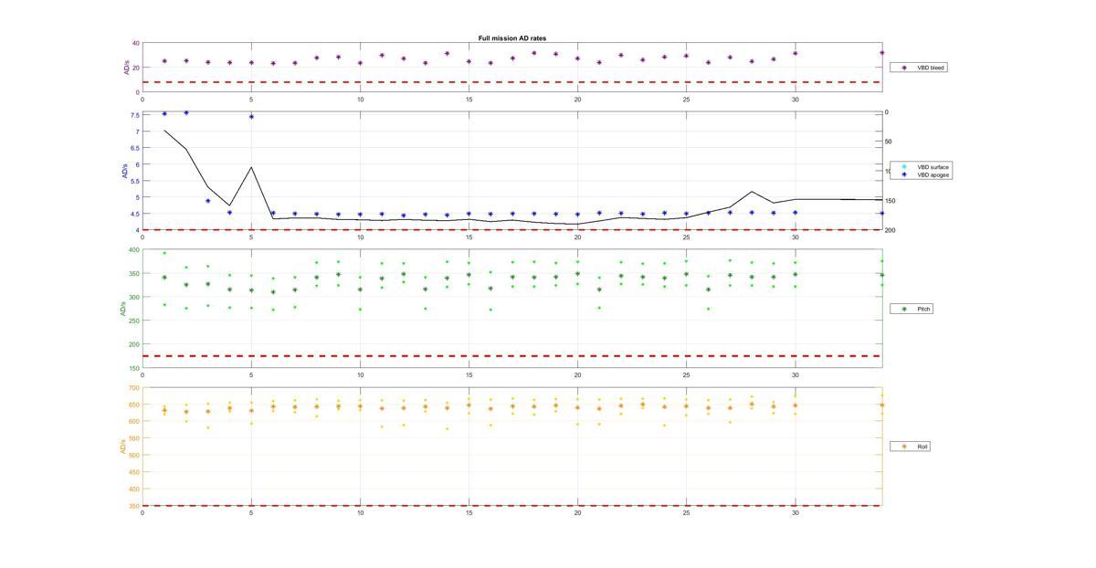Pick the red dashed threshold in VBD apogee plot
The width and height of the screenshot is (1096, 568).
tap(511, 229)
